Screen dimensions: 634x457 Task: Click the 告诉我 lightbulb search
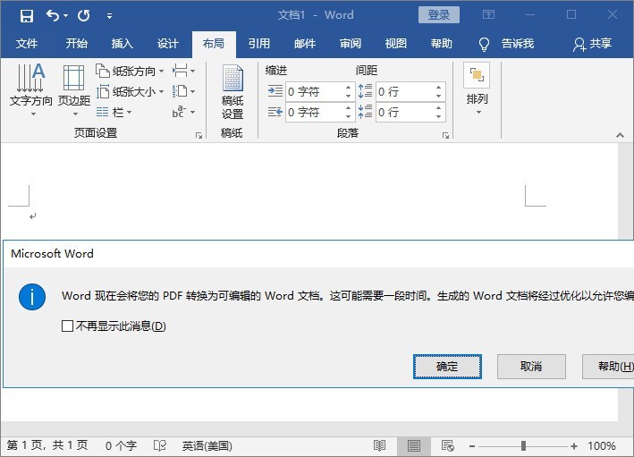[506, 44]
